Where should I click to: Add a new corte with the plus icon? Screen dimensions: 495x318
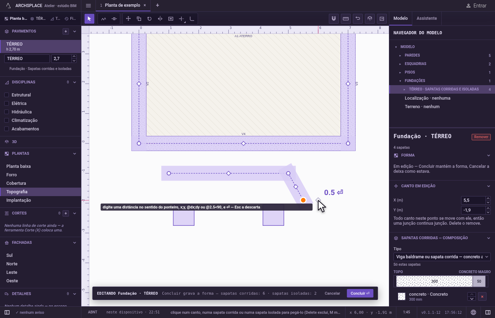click(66, 213)
